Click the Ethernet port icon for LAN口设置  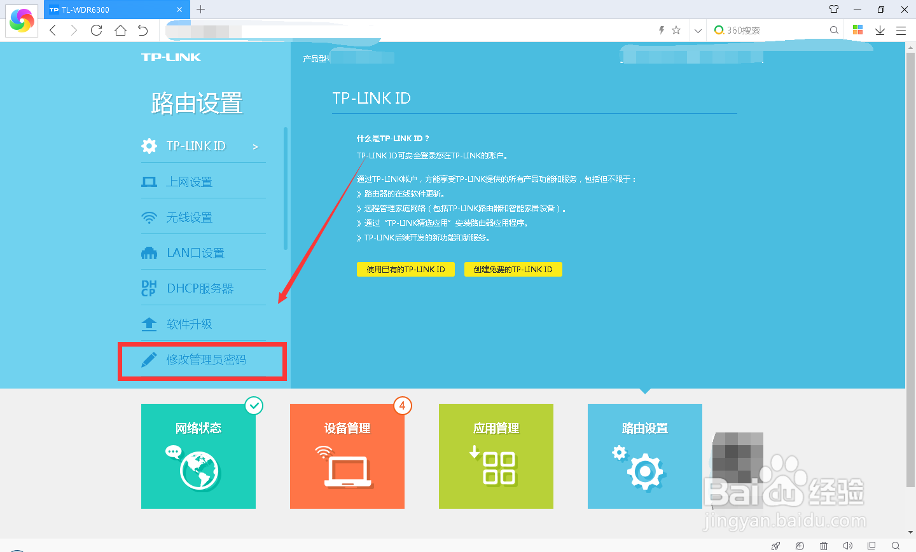[x=149, y=253]
